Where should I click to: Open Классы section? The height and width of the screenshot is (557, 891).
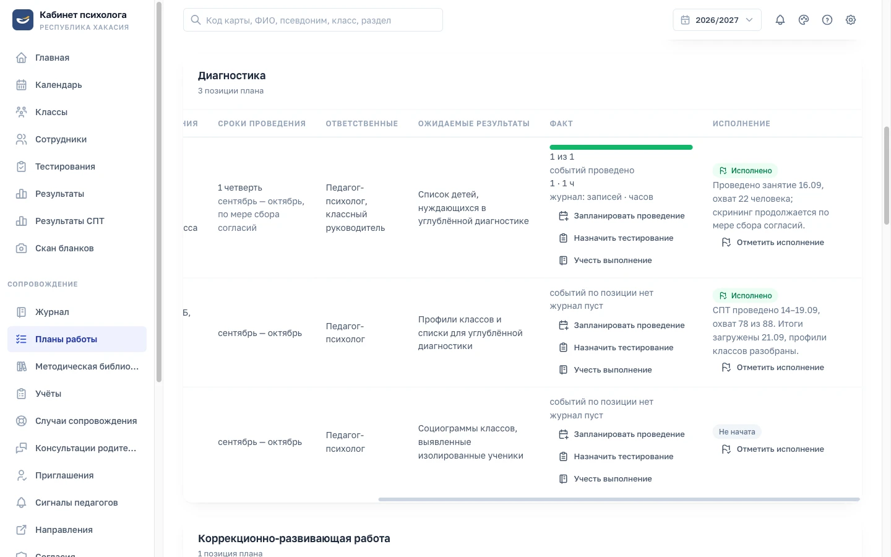coord(77,112)
